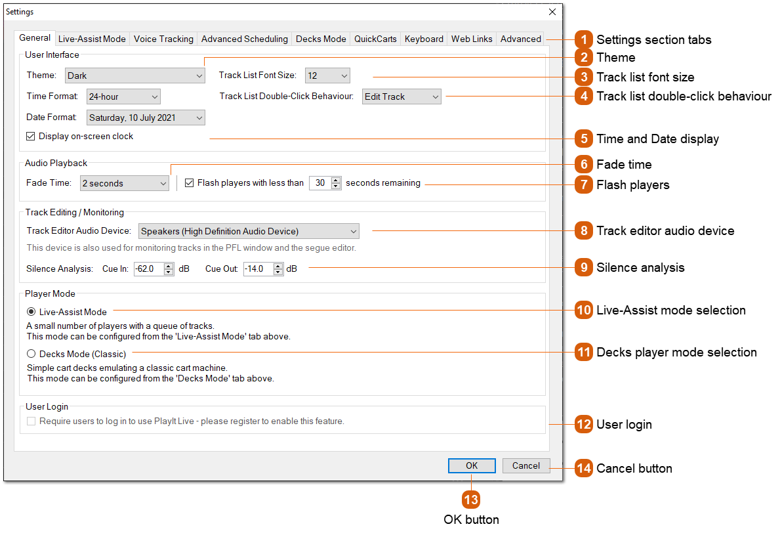Open Track List Font Size dropdown

click(327, 75)
